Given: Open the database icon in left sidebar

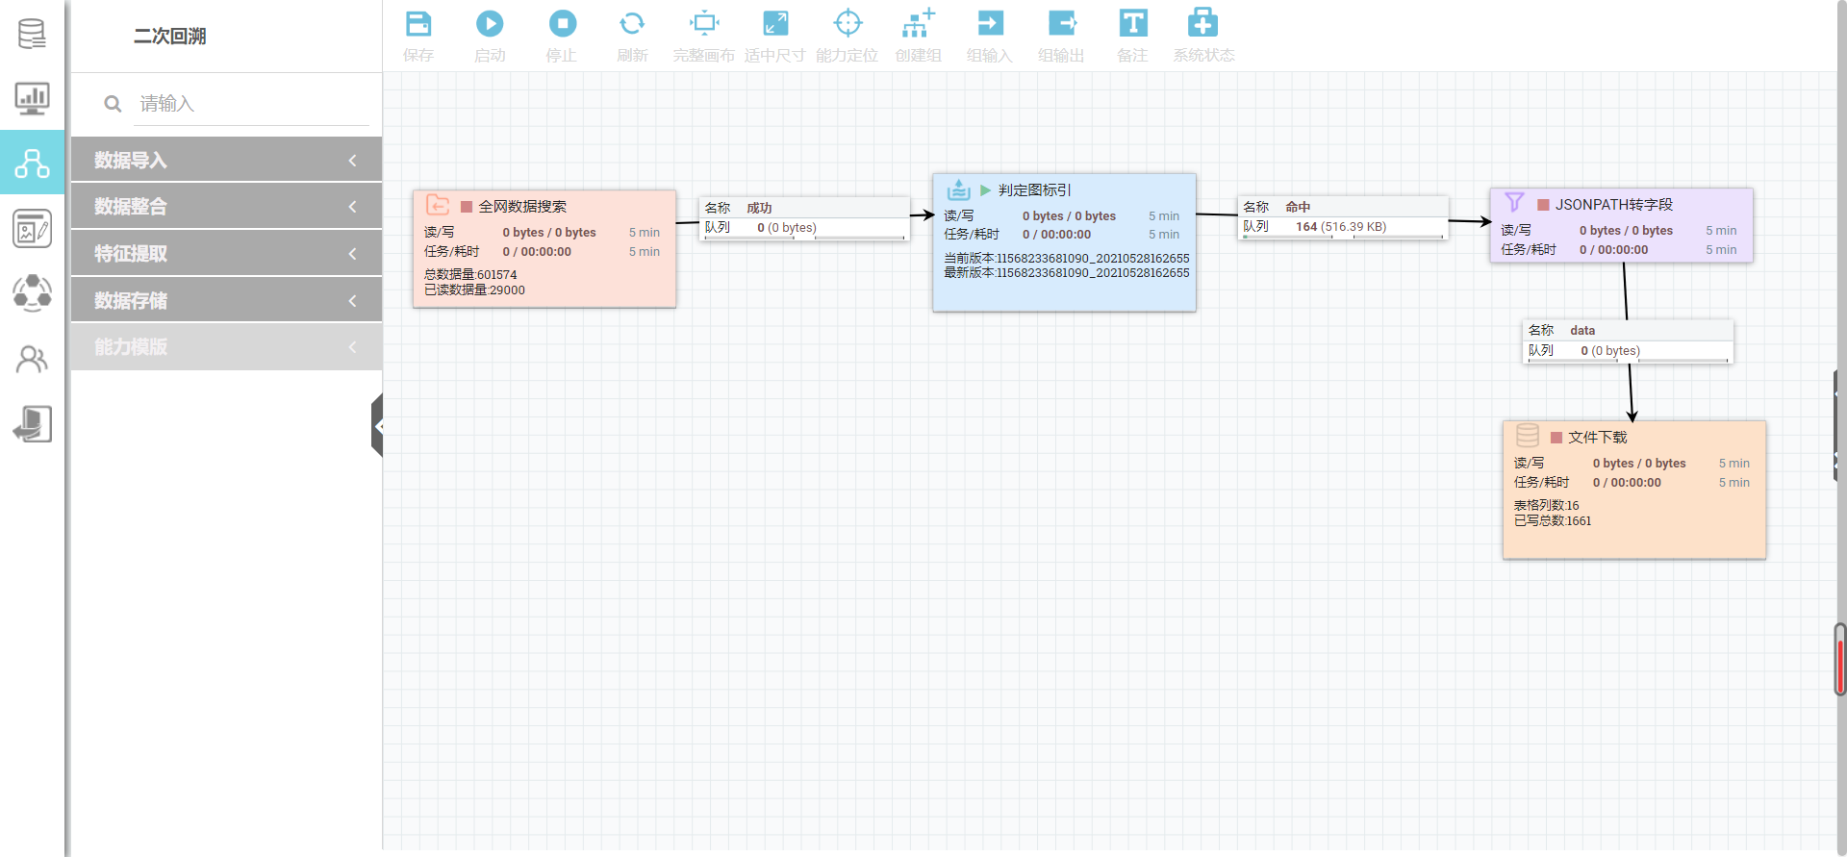Looking at the screenshot, I should (32, 34).
